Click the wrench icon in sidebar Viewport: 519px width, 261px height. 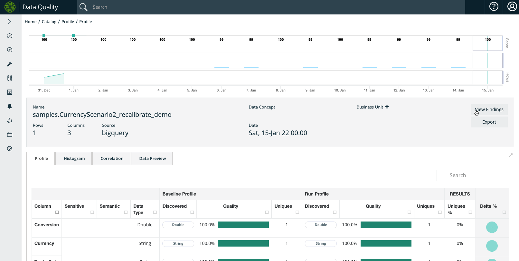coord(10,64)
